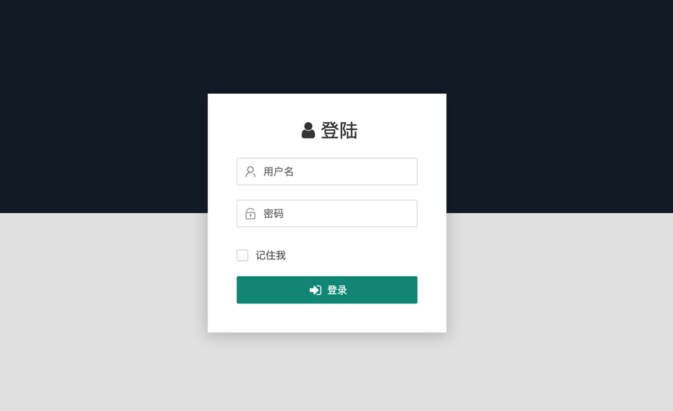
Task: Focus the 密码 input field
Action: 327,213
